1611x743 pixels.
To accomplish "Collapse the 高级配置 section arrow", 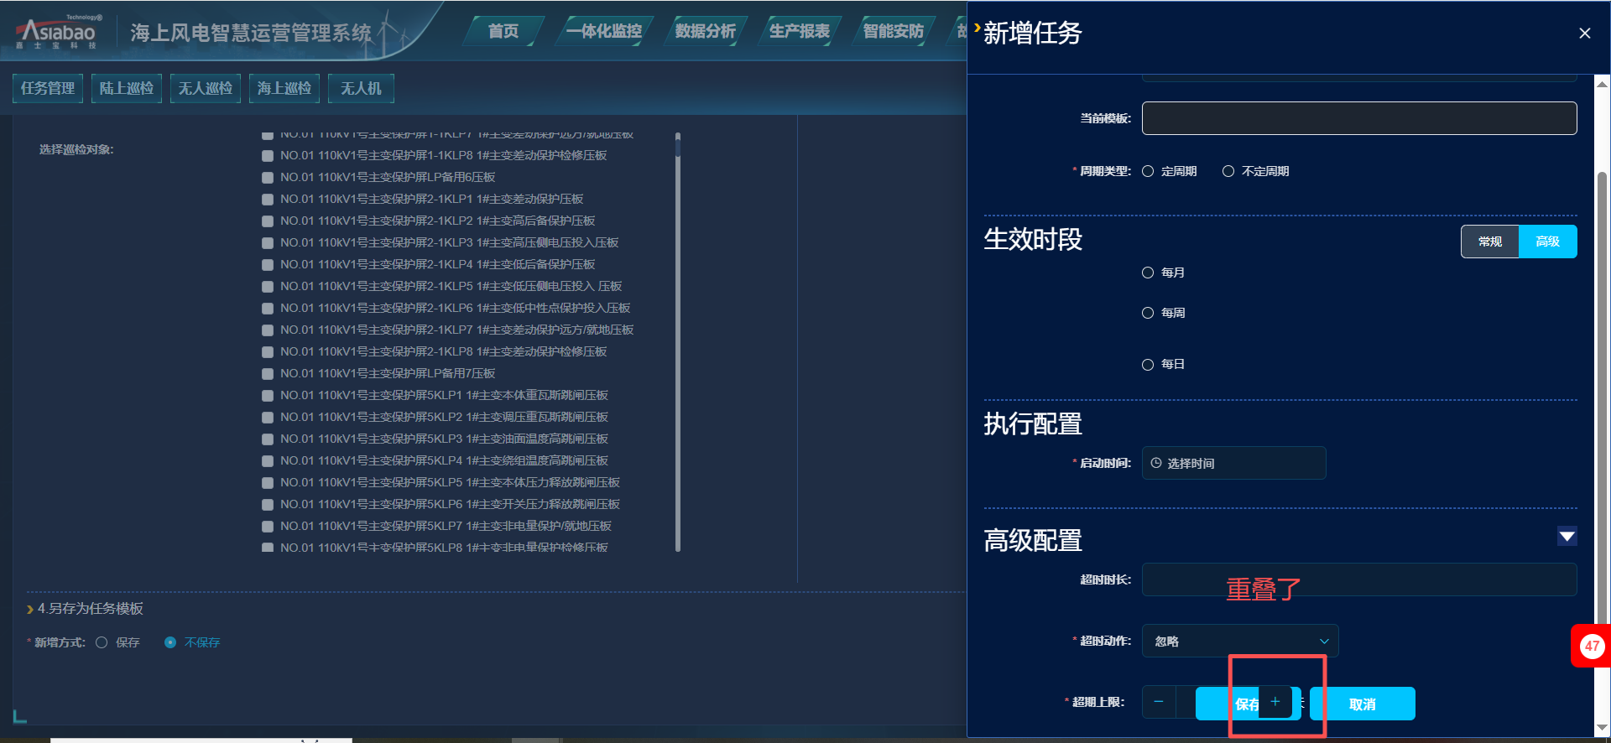I will (x=1567, y=537).
